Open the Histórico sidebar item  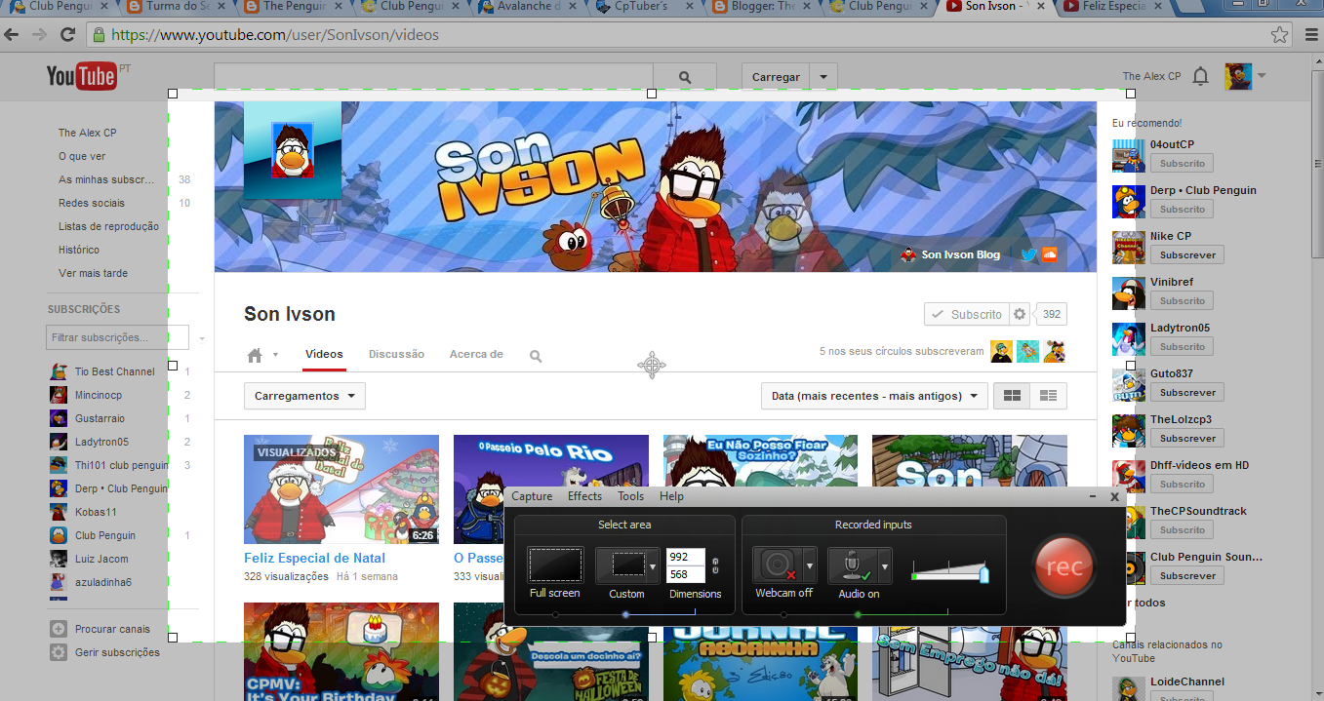pyautogui.click(x=79, y=250)
